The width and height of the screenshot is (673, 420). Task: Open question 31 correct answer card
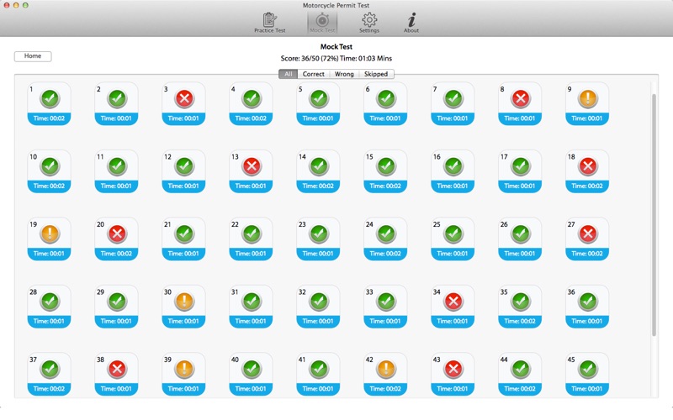pos(251,307)
